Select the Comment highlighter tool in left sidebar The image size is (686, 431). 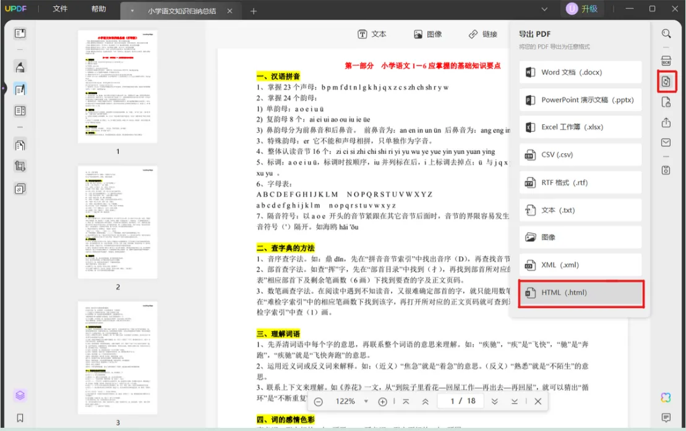point(20,67)
